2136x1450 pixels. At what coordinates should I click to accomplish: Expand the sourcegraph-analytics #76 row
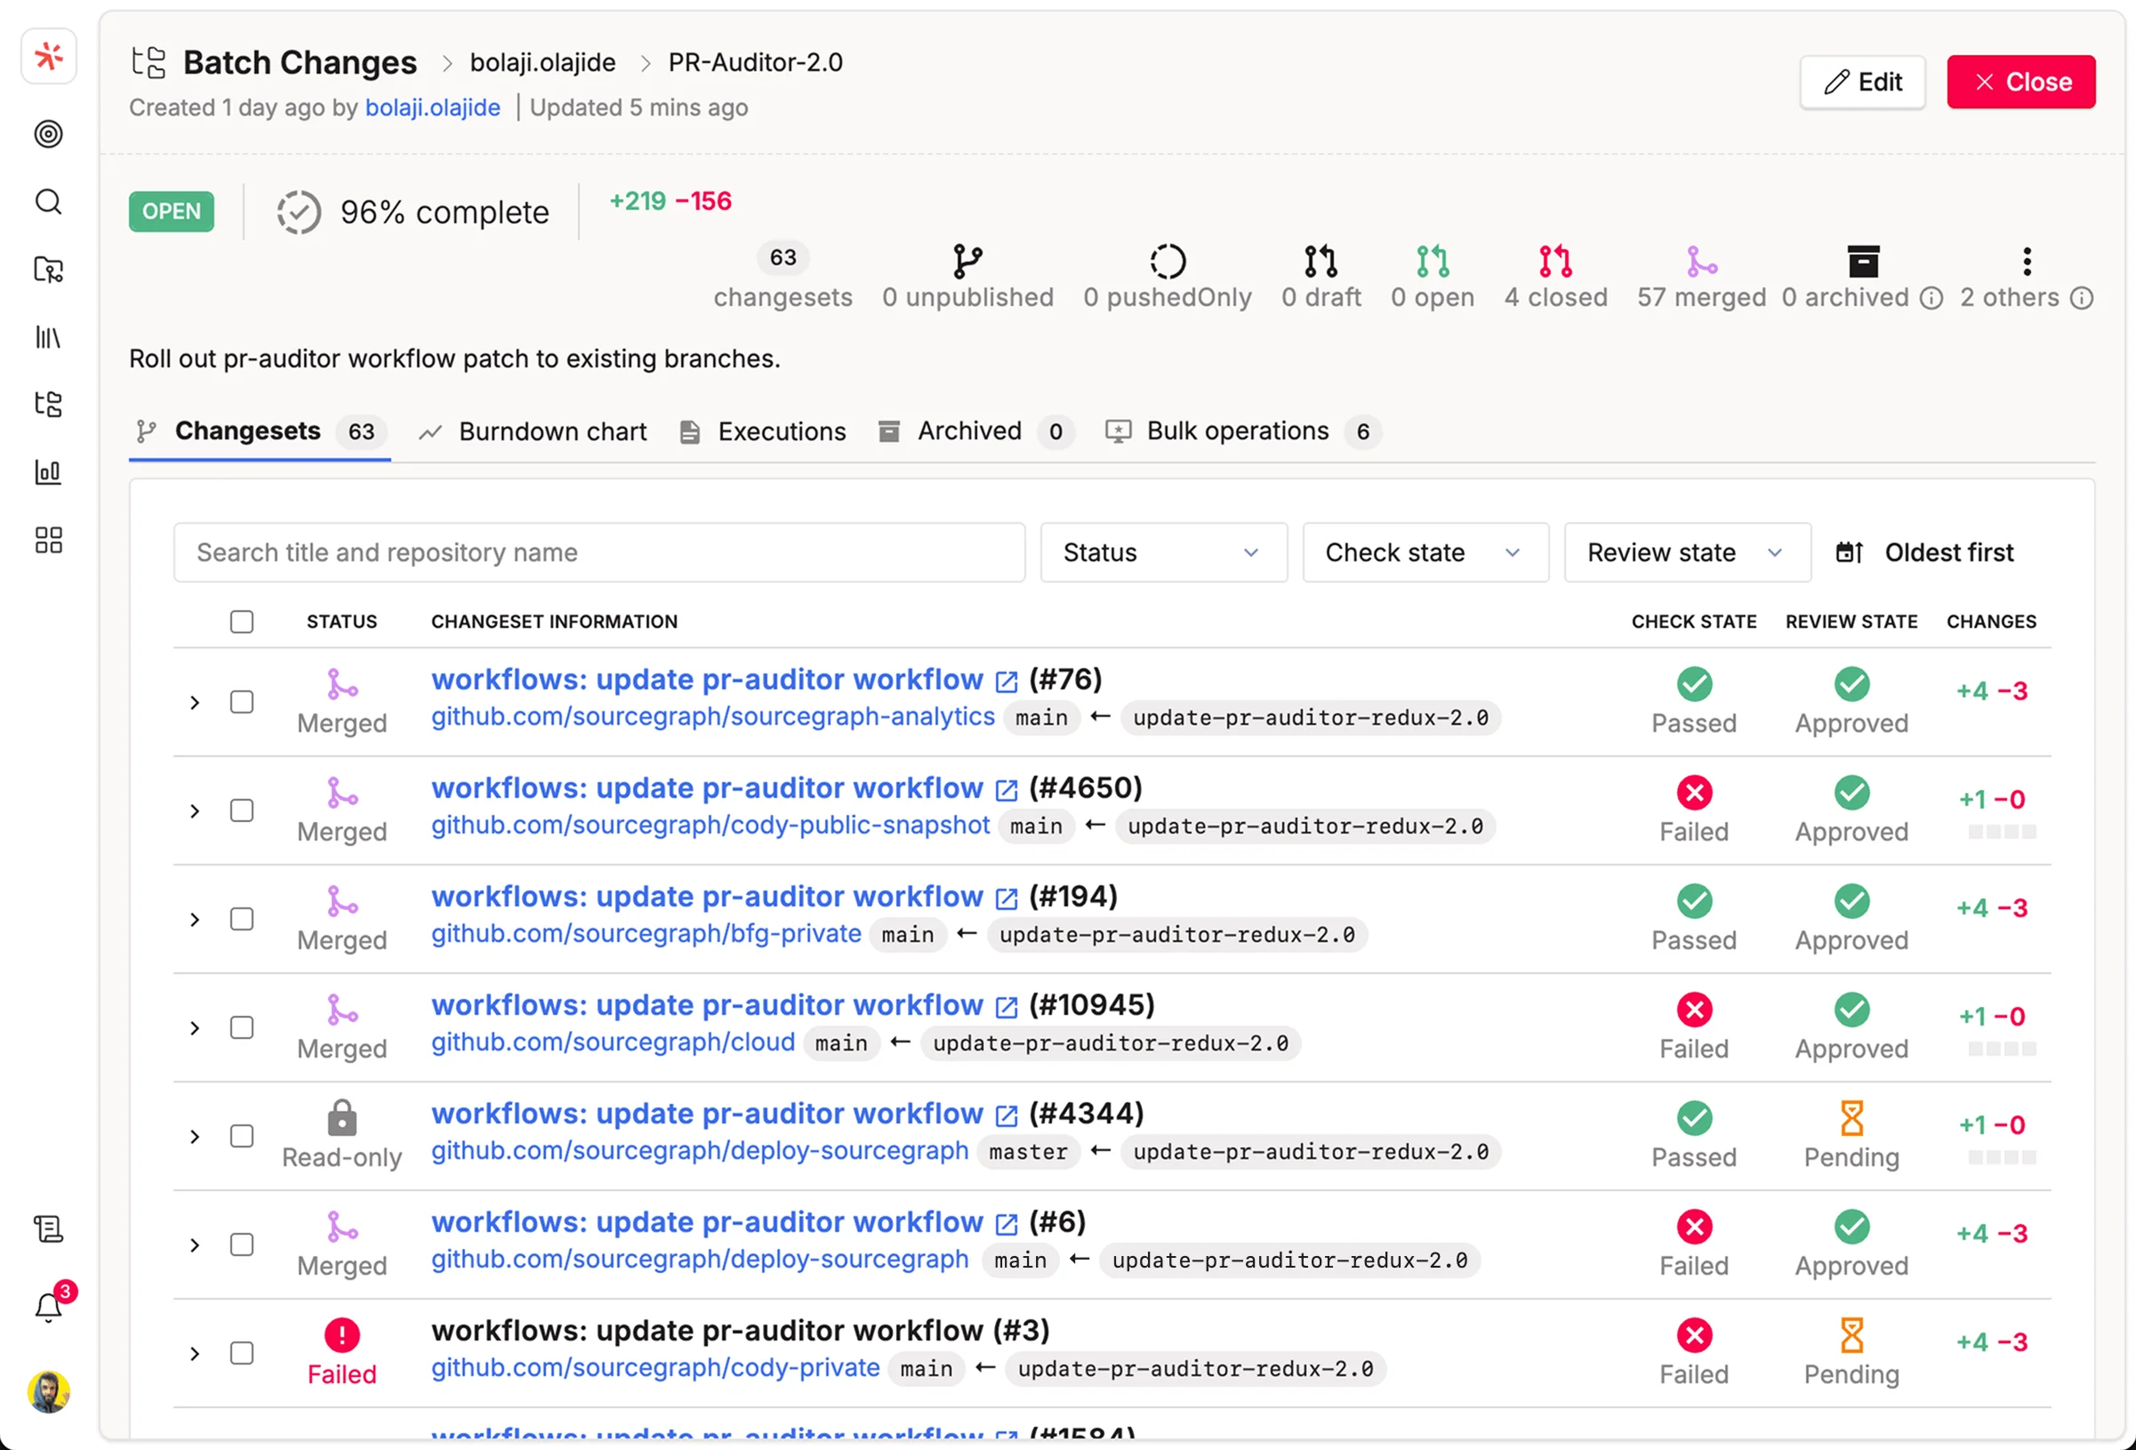click(195, 704)
